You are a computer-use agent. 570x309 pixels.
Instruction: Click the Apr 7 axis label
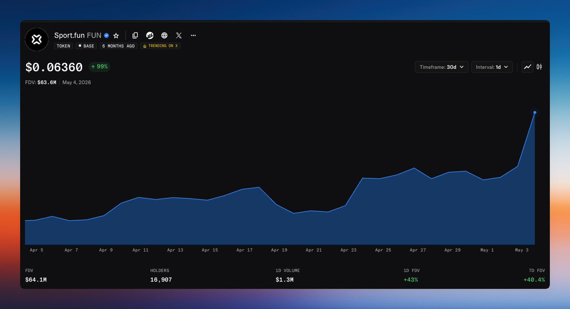[71, 250]
